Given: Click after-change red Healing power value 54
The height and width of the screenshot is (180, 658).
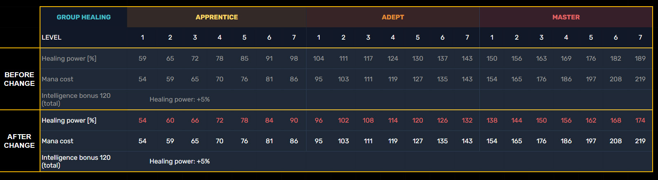Looking at the screenshot, I should pos(142,121).
